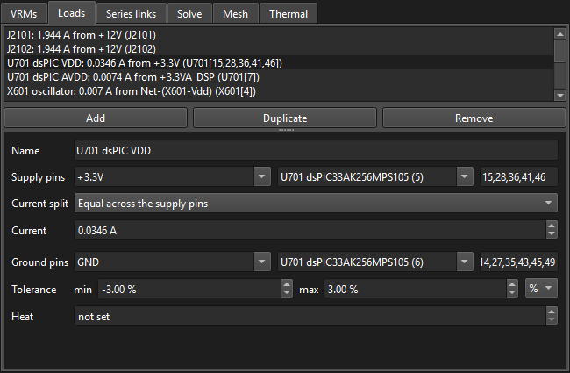Image resolution: width=570 pixels, height=373 pixels.
Task: Switch to the Thermal tab
Action: tap(289, 14)
